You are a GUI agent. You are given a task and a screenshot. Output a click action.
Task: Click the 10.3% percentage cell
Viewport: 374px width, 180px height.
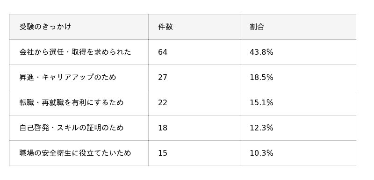(x=298, y=153)
